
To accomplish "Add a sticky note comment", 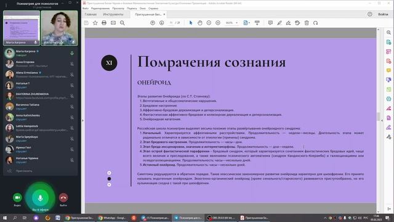I will (x=270, y=23).
